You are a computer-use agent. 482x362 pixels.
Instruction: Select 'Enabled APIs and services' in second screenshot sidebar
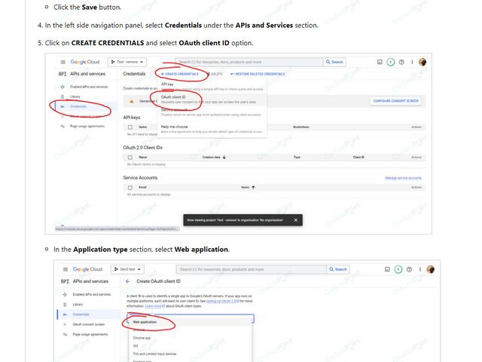pyautogui.click(x=92, y=295)
